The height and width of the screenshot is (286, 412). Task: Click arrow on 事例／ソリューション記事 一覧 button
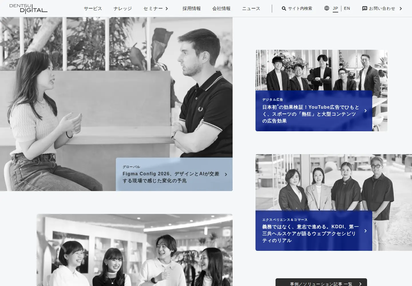click(360, 284)
